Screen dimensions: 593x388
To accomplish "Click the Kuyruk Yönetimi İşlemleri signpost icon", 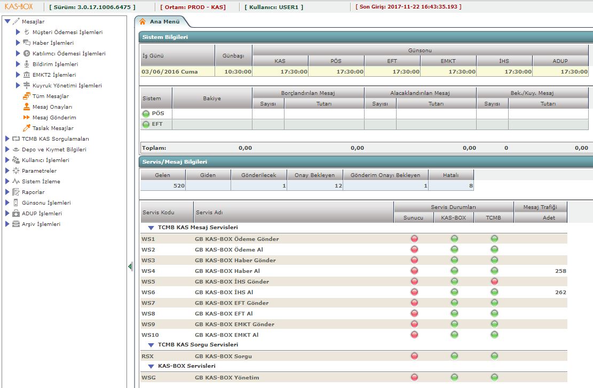I will tap(27, 85).
